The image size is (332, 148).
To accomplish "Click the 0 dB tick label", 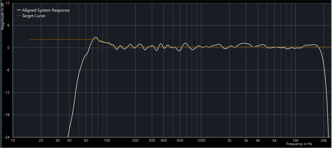I will pyautogui.click(x=8, y=48).
